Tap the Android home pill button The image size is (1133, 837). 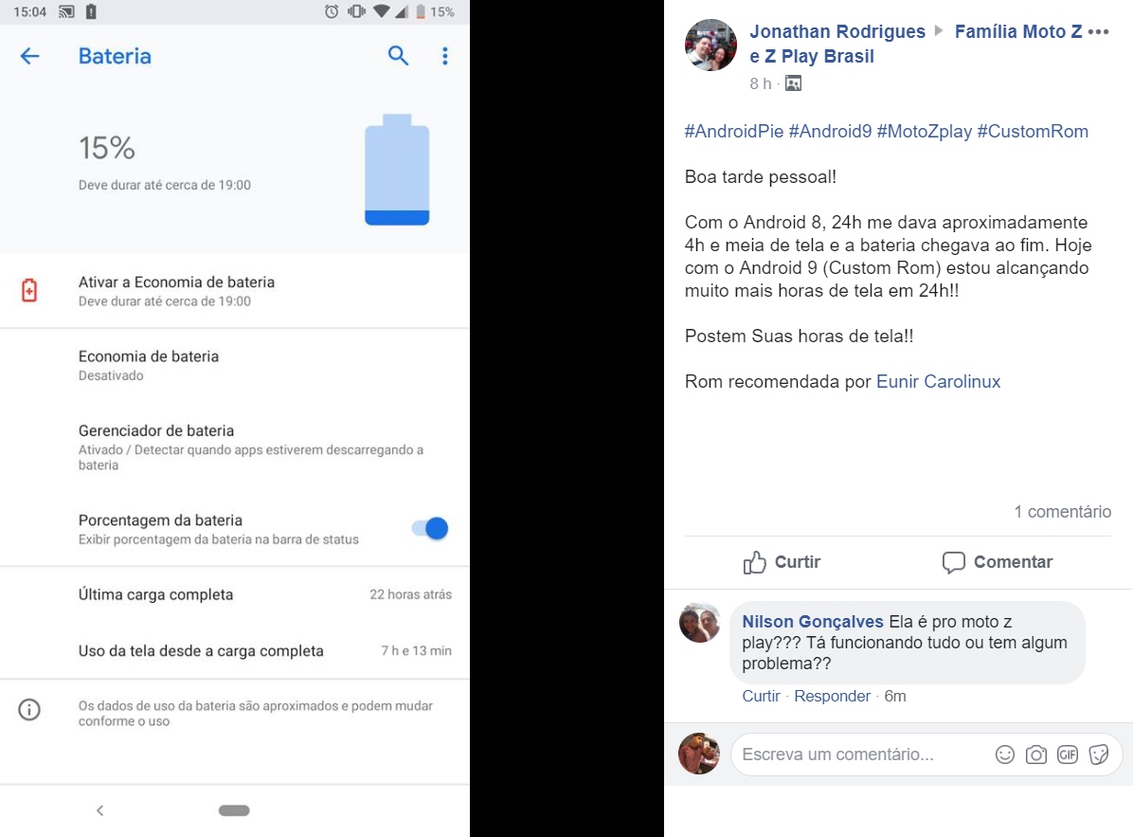(x=234, y=810)
